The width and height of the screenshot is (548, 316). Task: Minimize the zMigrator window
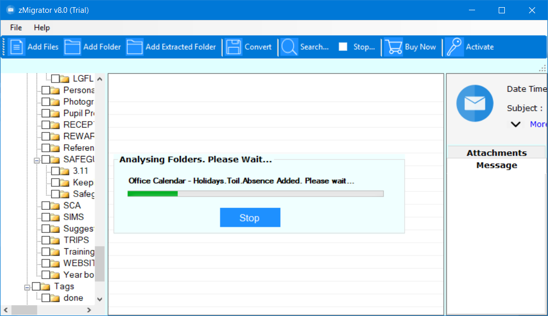472,10
